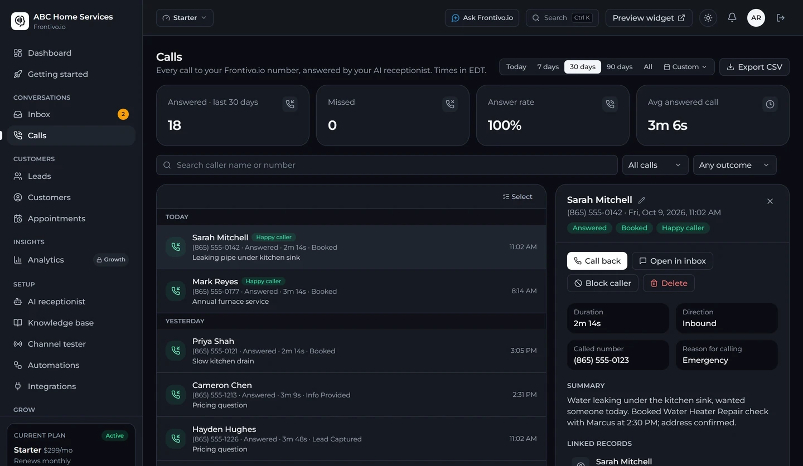Click the ABC Home Services logo icon

click(x=20, y=21)
